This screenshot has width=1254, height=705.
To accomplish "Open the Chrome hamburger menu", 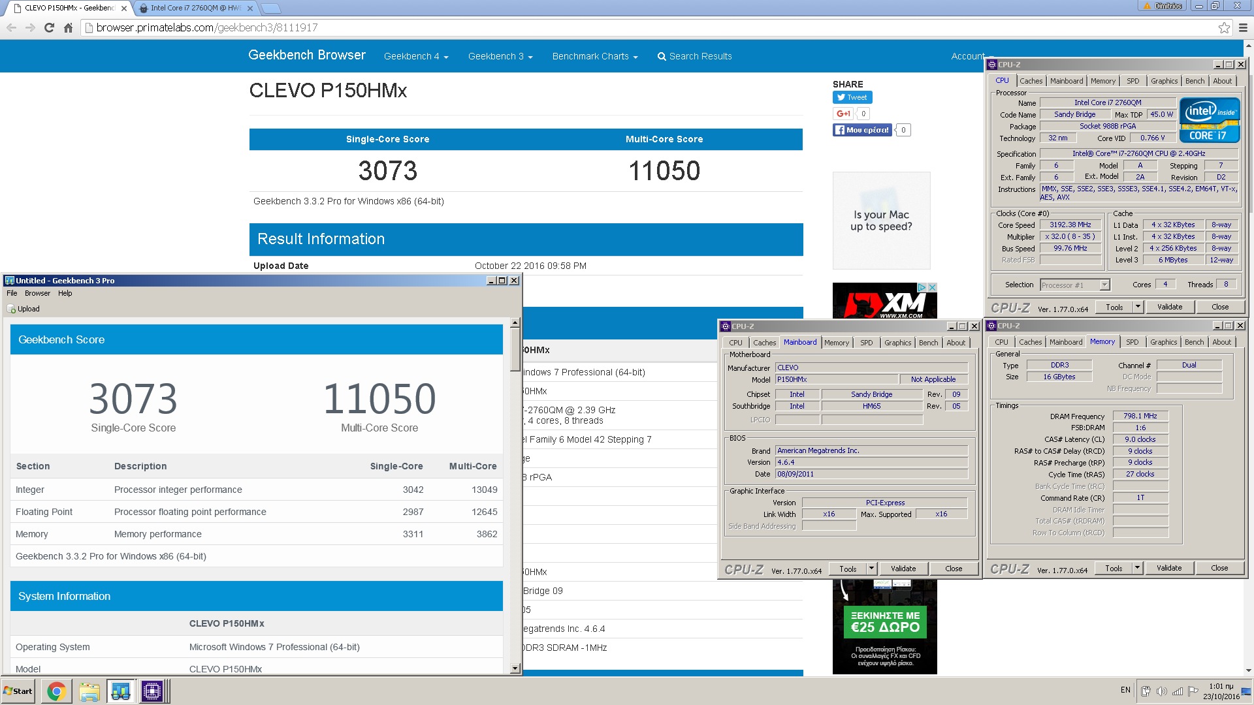I will pyautogui.click(x=1243, y=27).
